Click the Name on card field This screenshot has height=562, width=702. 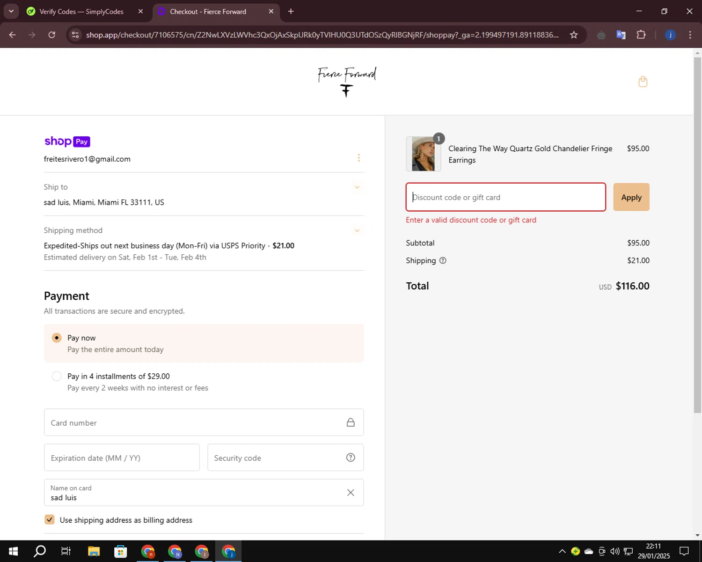click(204, 492)
